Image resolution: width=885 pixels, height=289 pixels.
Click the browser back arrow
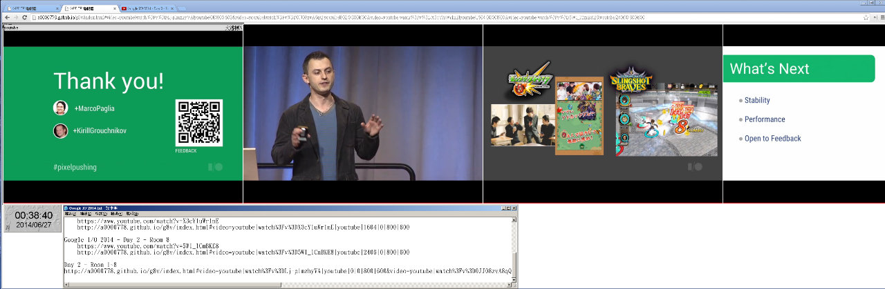click(6, 17)
